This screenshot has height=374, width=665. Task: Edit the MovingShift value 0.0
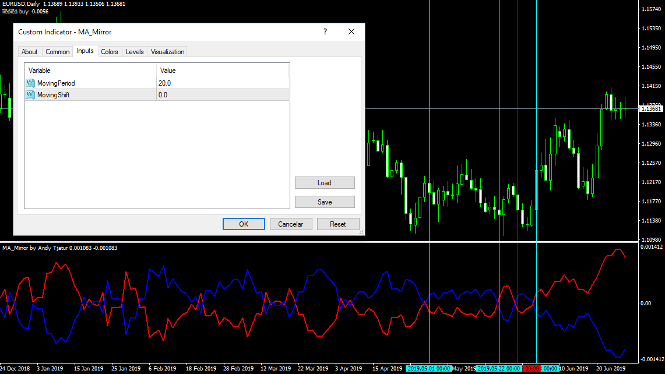[223, 95]
